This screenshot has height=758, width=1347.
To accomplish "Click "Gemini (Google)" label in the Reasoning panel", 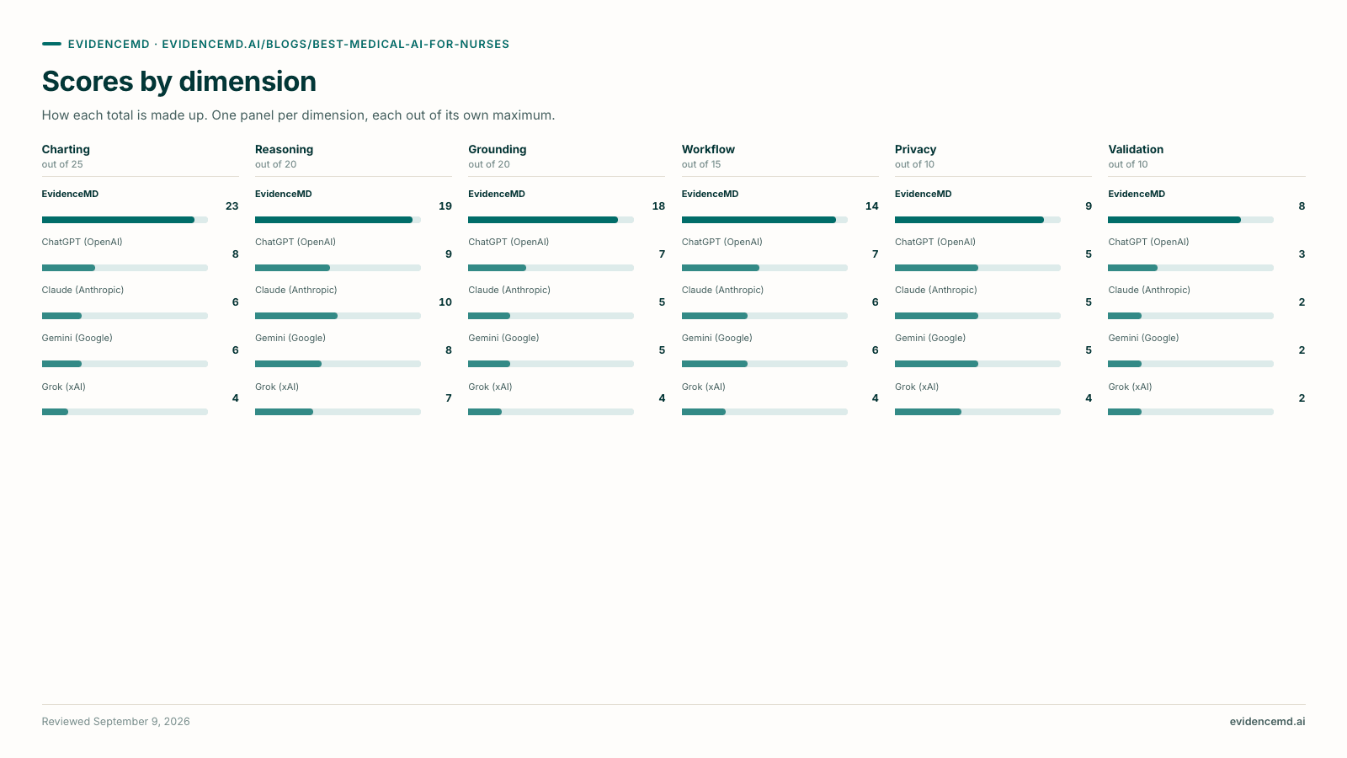I will tap(290, 339).
